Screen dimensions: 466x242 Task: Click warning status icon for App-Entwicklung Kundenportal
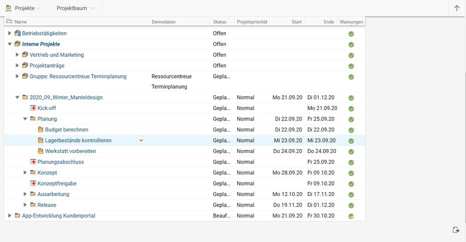tap(351, 216)
